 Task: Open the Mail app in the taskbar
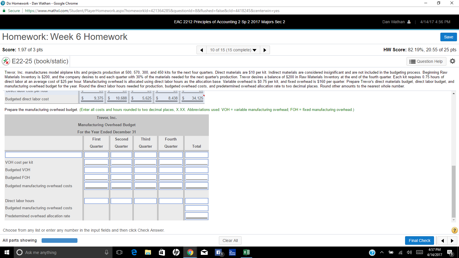204,252
